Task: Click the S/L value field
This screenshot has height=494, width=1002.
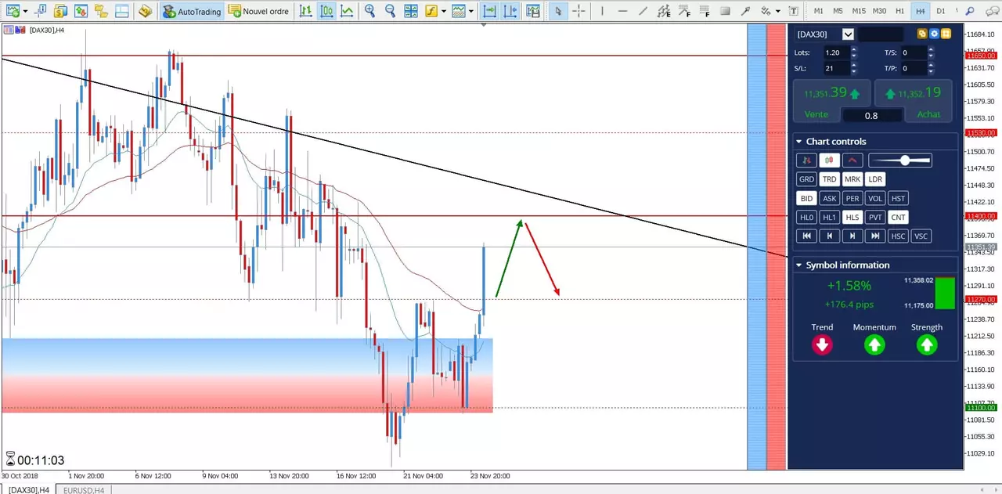Action: click(835, 68)
